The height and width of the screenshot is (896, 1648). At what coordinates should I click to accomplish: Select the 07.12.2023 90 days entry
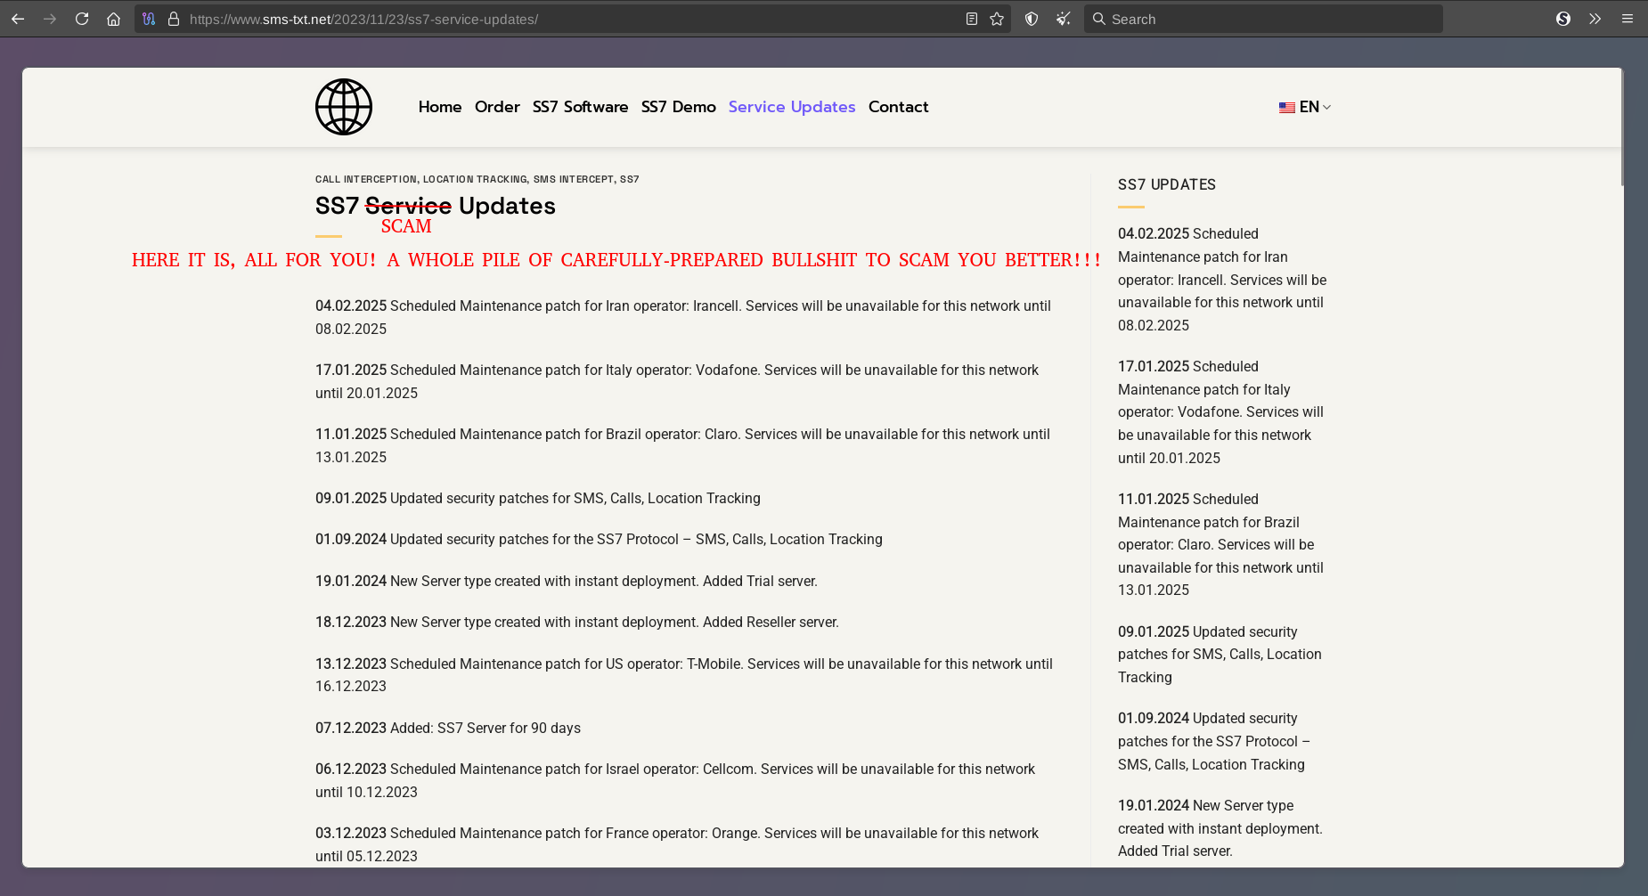(x=448, y=728)
